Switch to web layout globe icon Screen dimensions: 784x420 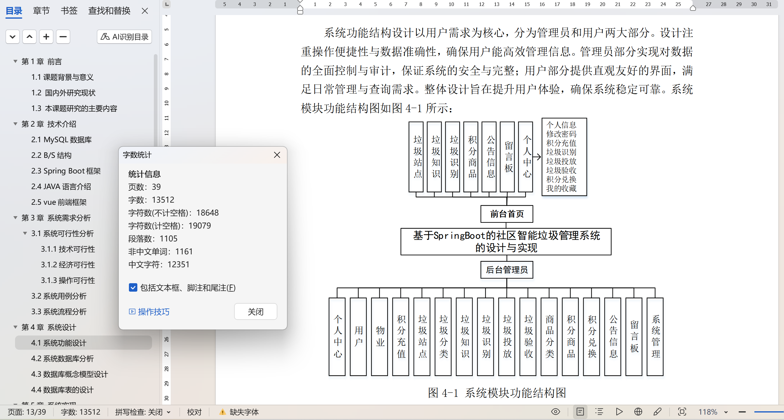(x=638, y=412)
